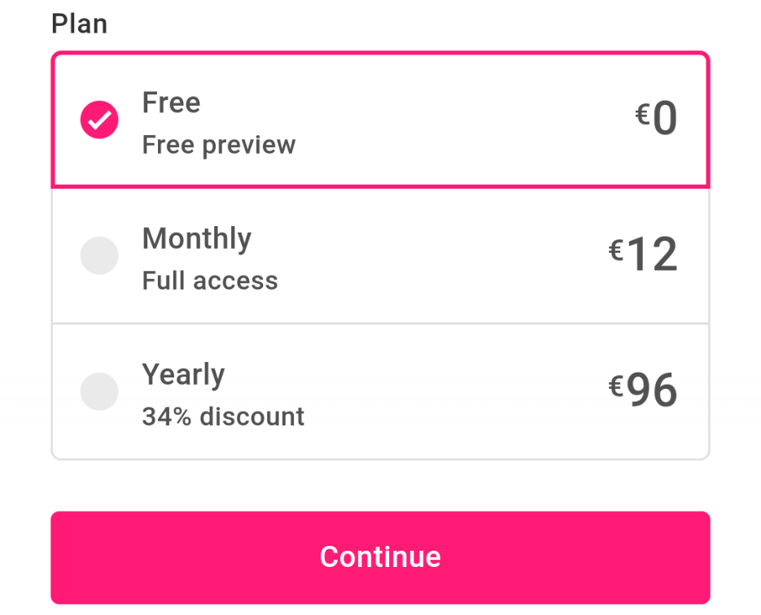
Task: Click the €96 price
Action: pyautogui.click(x=643, y=390)
